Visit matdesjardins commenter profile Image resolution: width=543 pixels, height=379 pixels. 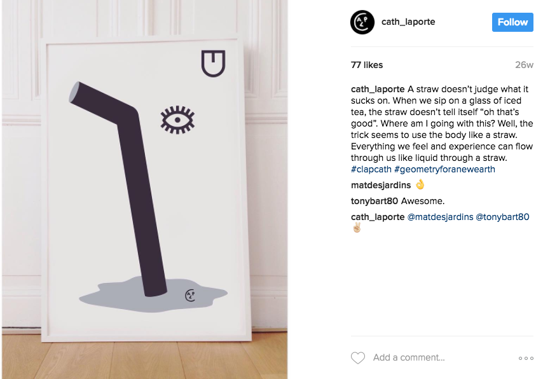pos(381,185)
